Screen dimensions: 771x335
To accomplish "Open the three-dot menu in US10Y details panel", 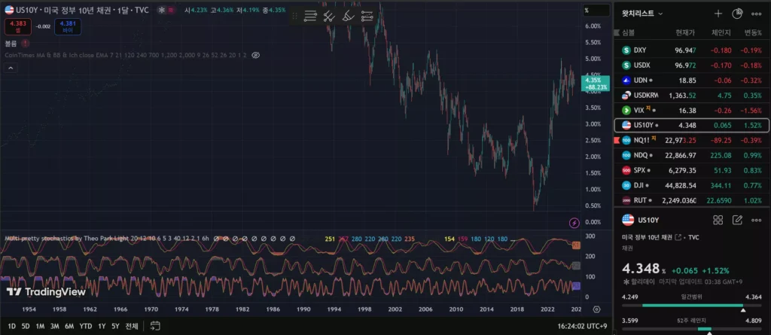I will coord(756,220).
